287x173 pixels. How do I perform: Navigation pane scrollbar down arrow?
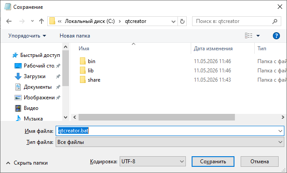[x=65, y=117]
